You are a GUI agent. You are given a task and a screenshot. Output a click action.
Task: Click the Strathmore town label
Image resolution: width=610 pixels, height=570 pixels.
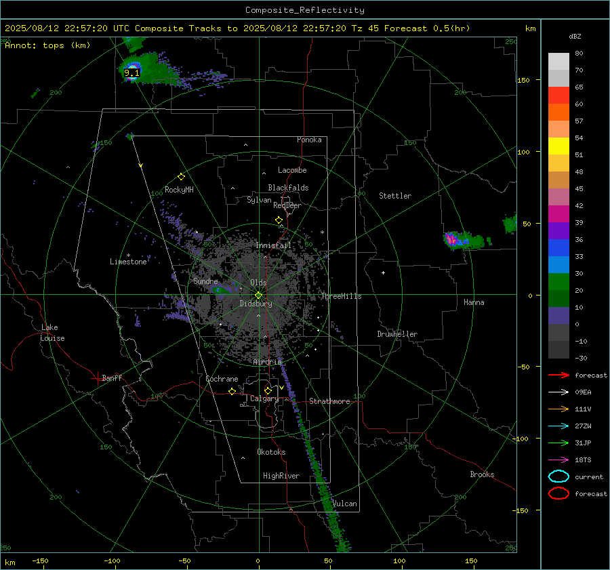(329, 401)
